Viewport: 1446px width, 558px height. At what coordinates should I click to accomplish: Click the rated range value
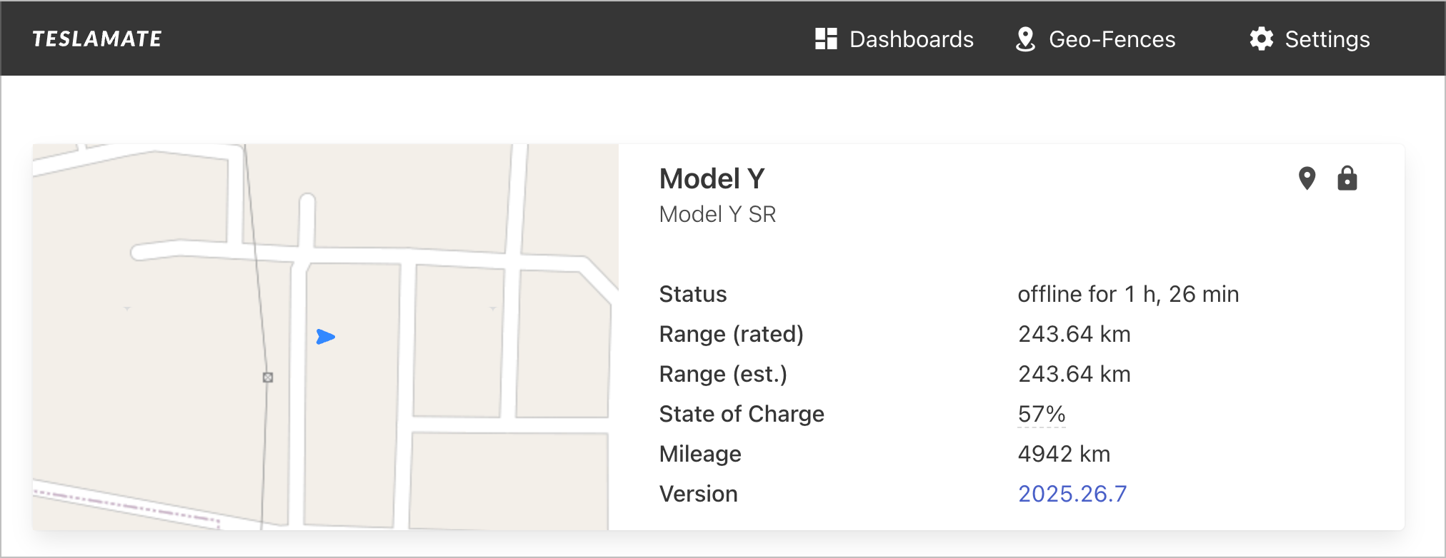click(x=1074, y=334)
